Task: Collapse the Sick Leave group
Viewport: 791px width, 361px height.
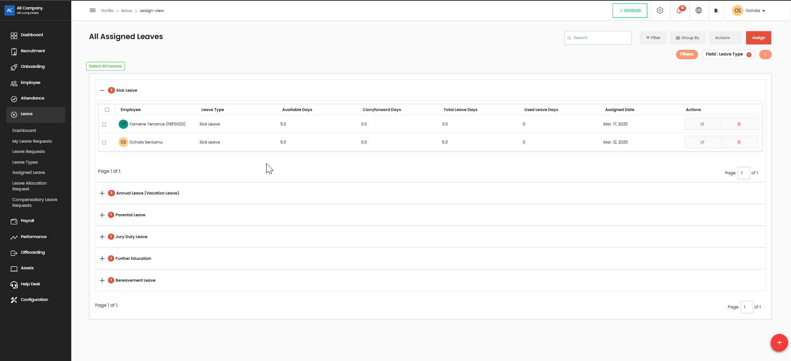Action: coord(102,90)
